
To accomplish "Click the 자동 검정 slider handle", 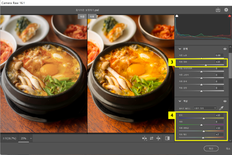I will click(x=201, y=91).
